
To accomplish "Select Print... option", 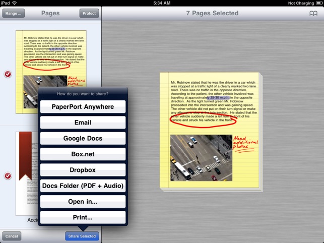I will pos(83,217).
